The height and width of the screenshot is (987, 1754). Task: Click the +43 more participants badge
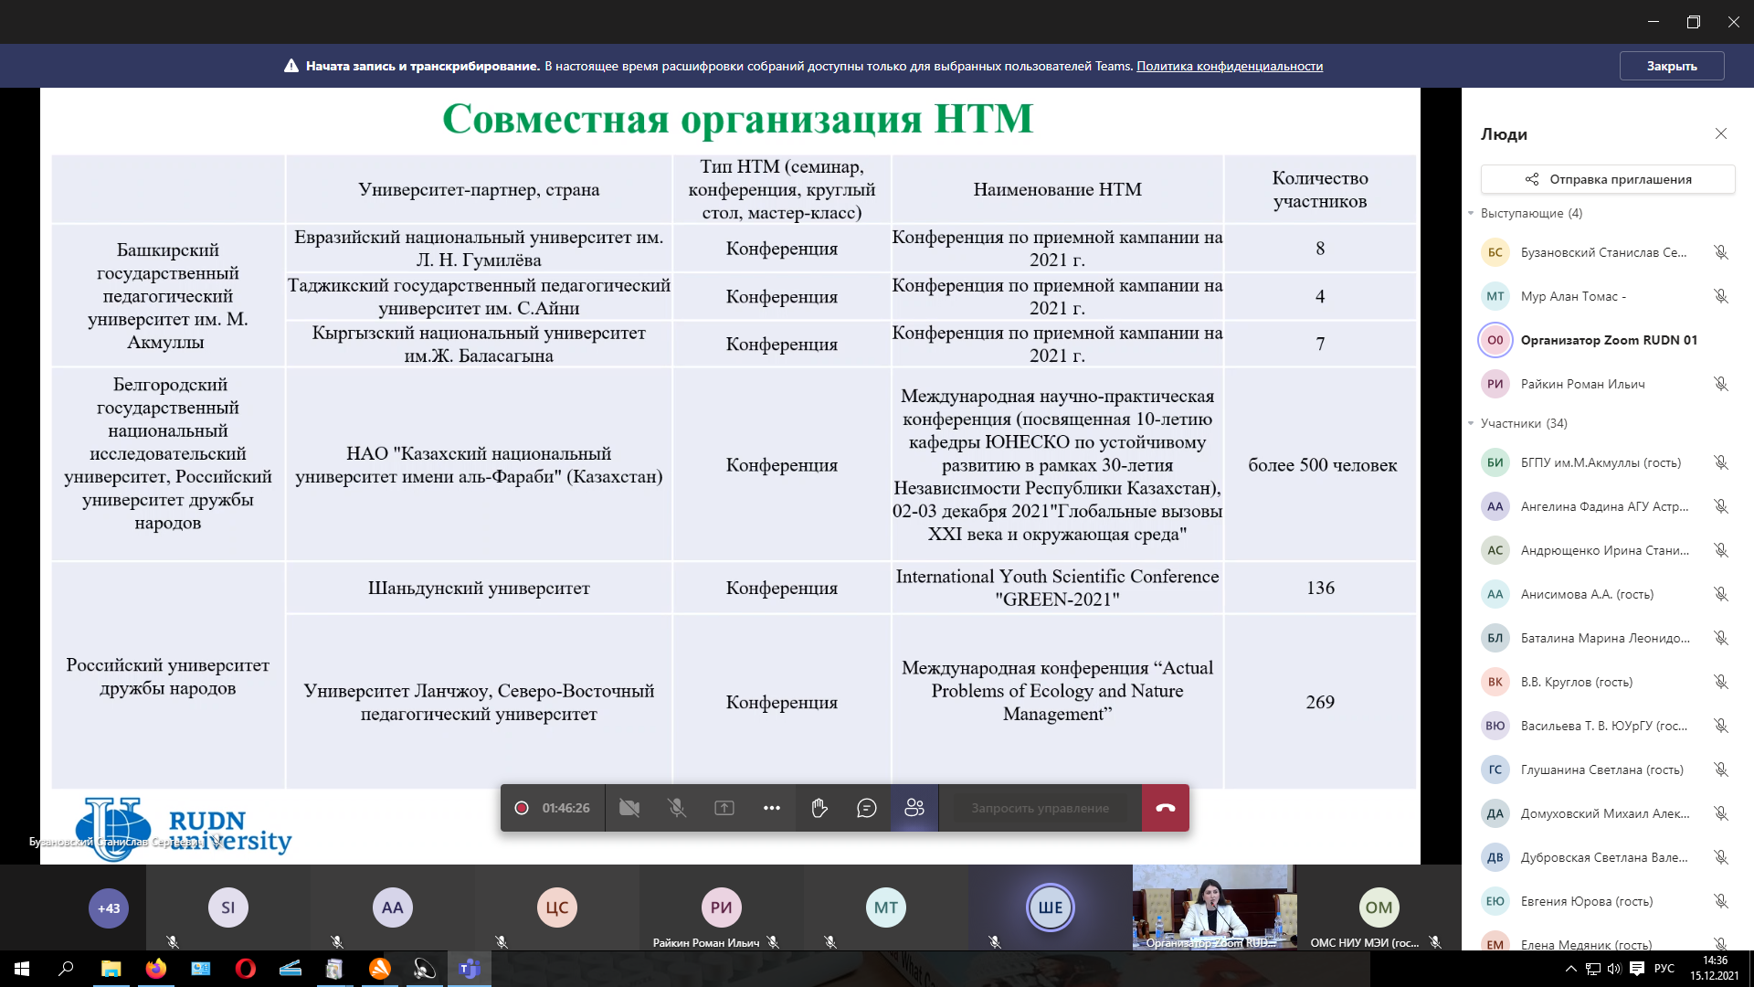(x=109, y=908)
